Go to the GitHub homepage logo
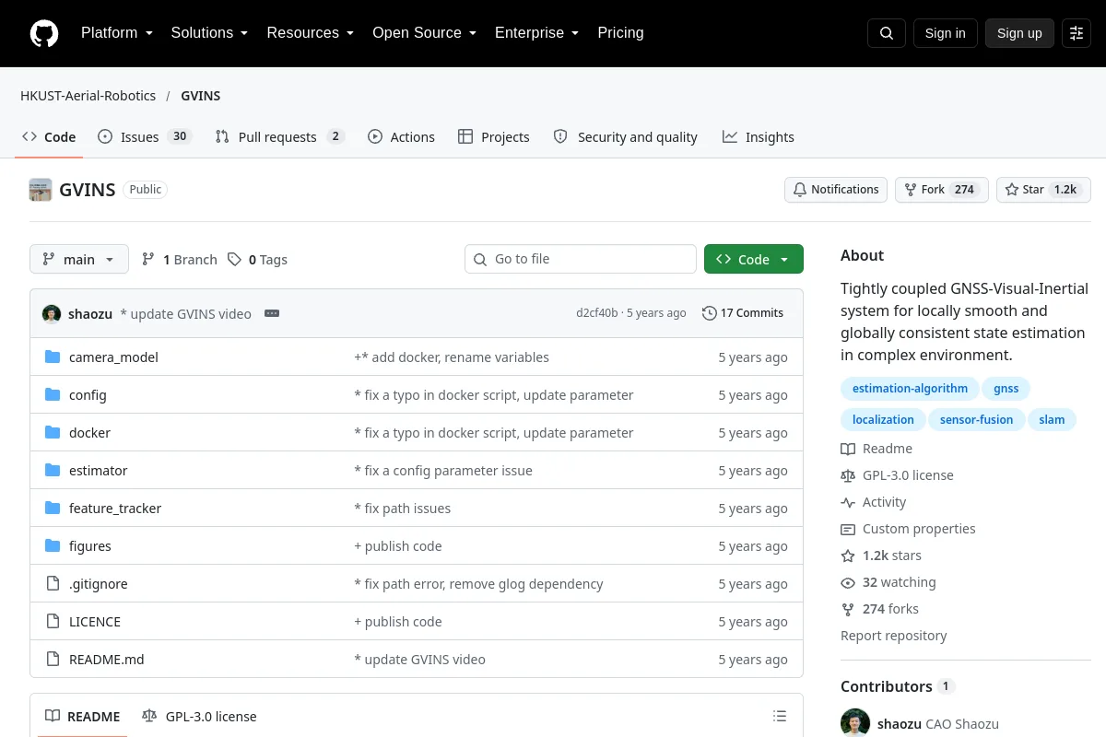The width and height of the screenshot is (1106, 737). (x=44, y=33)
